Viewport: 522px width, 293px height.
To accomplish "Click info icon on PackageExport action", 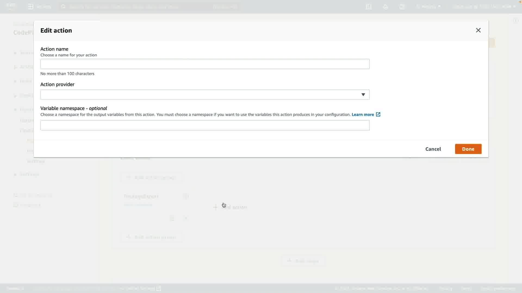I will point(186,196).
